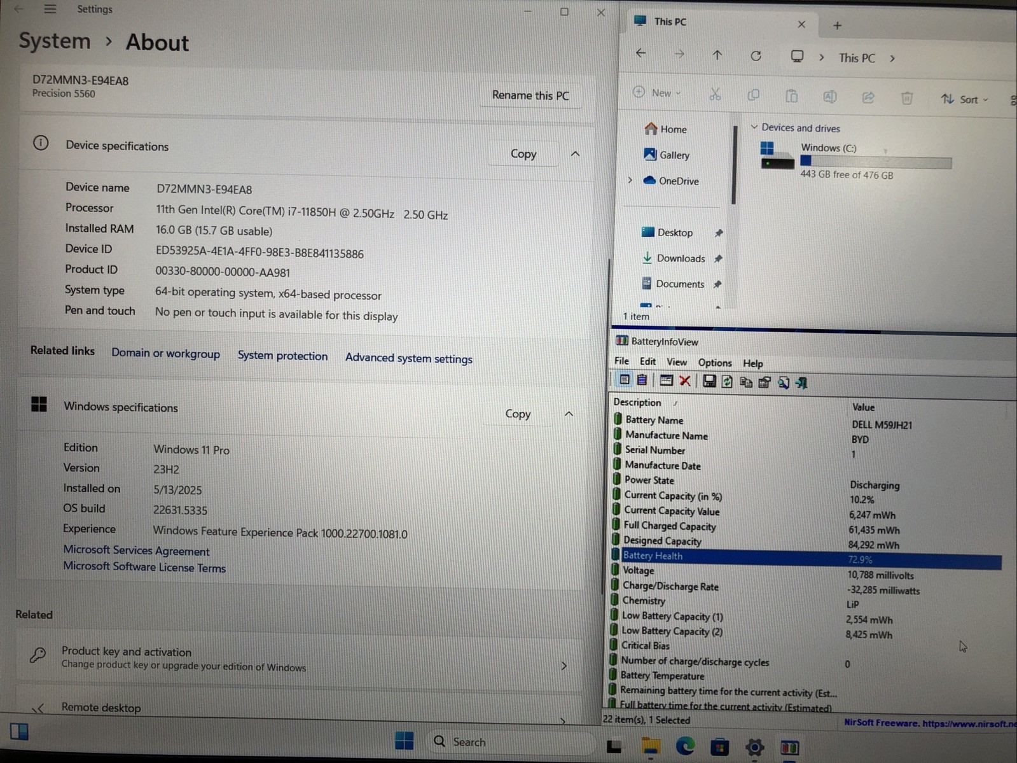Open the Domain or workgroup link
This screenshot has width=1017, height=763.
[x=166, y=354]
